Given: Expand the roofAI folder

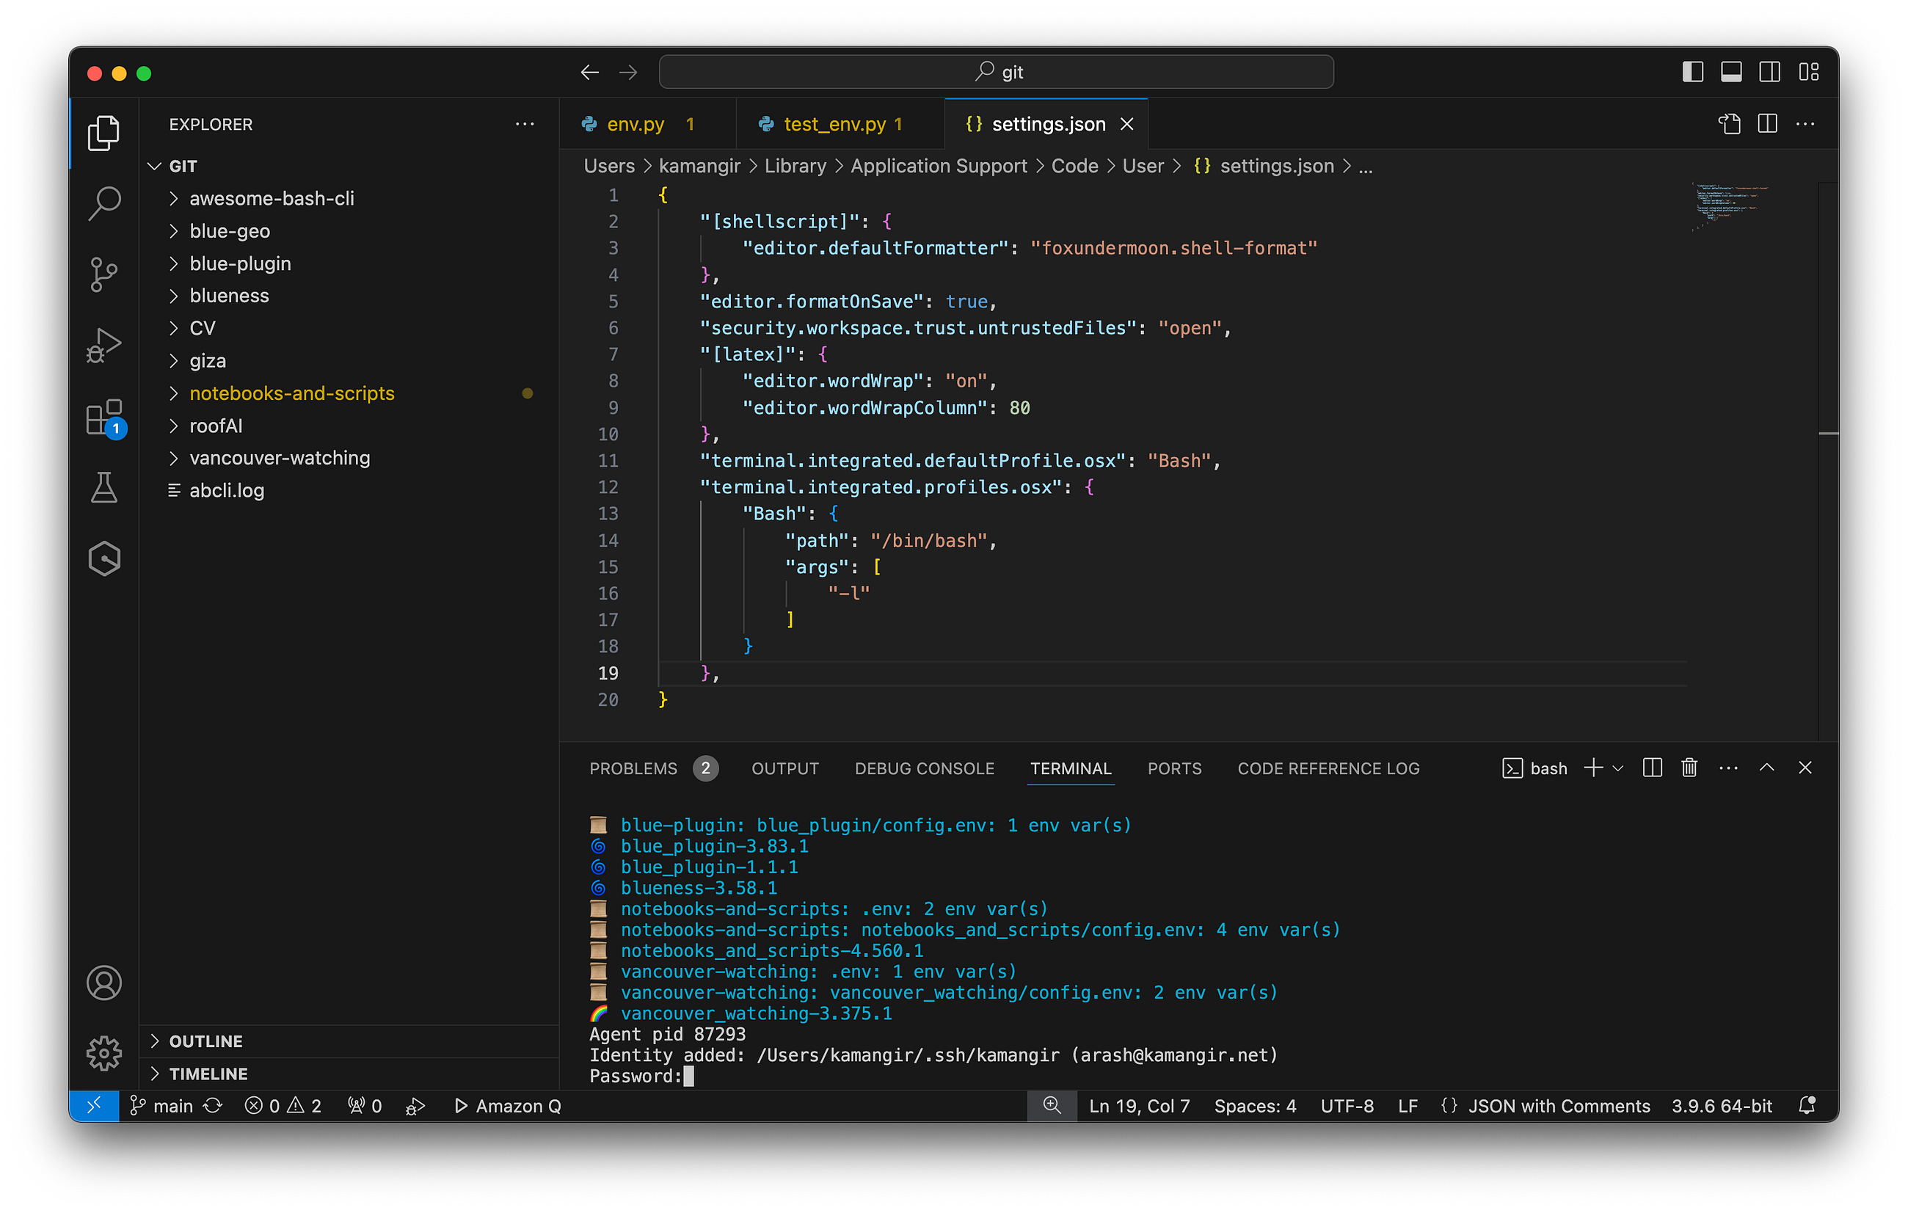Looking at the screenshot, I should click(x=348, y=426).
